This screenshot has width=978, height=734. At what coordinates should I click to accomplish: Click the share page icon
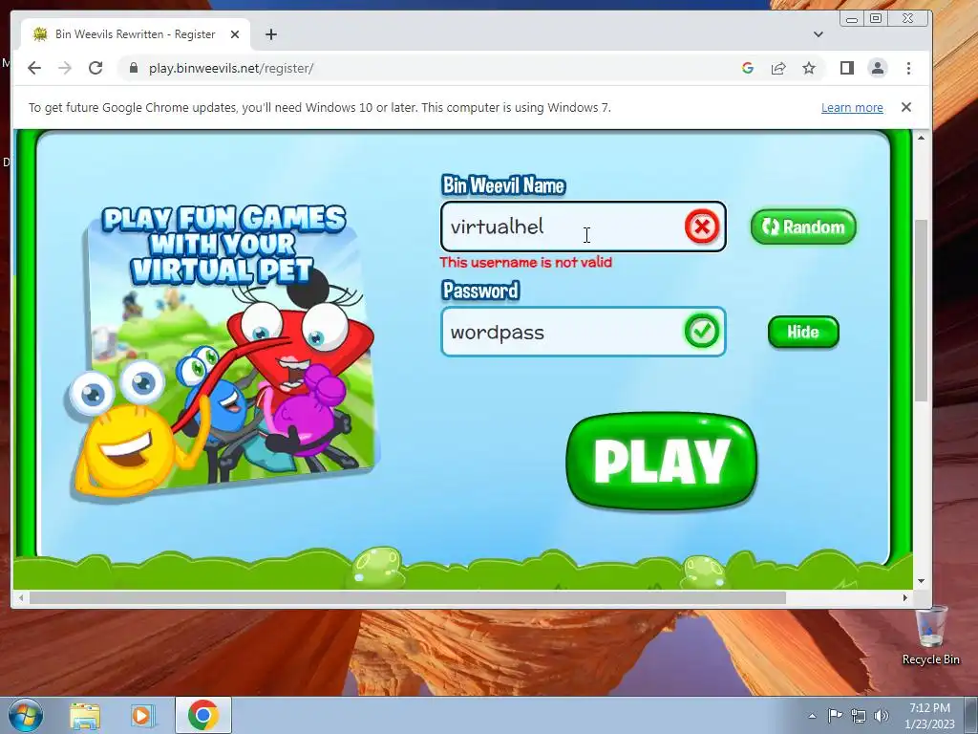pyautogui.click(x=778, y=68)
